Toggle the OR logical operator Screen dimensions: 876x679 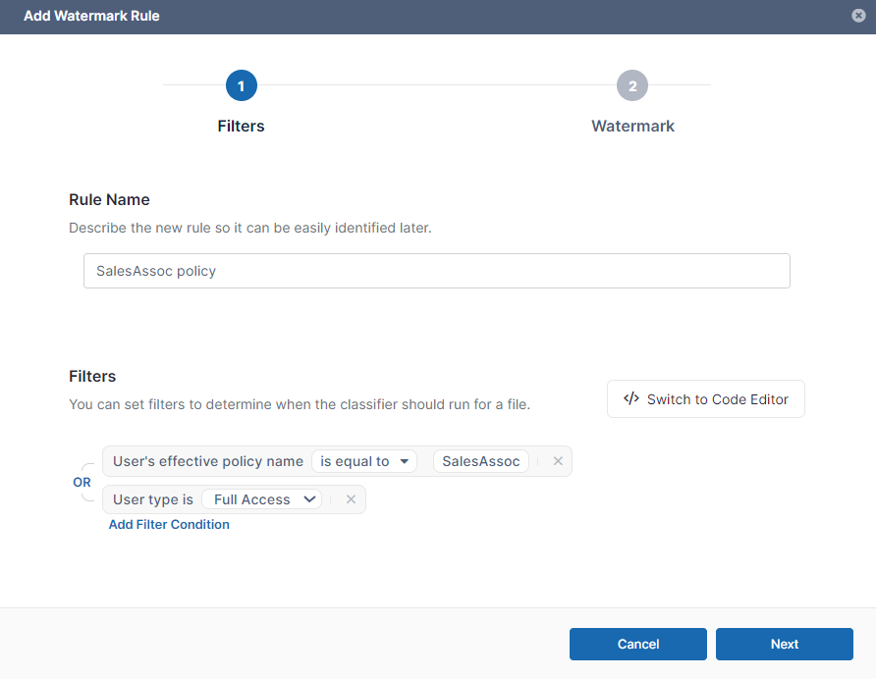(x=82, y=482)
